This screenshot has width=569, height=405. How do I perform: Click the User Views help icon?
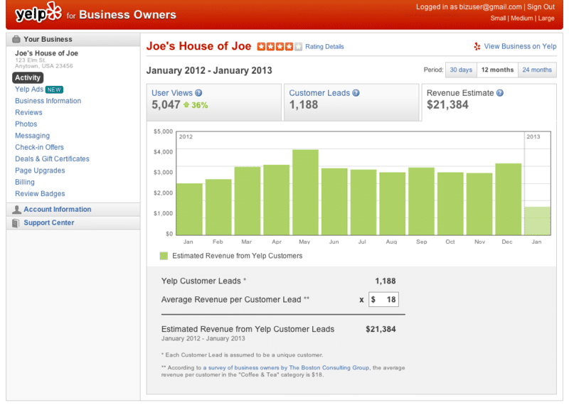pyautogui.click(x=198, y=92)
